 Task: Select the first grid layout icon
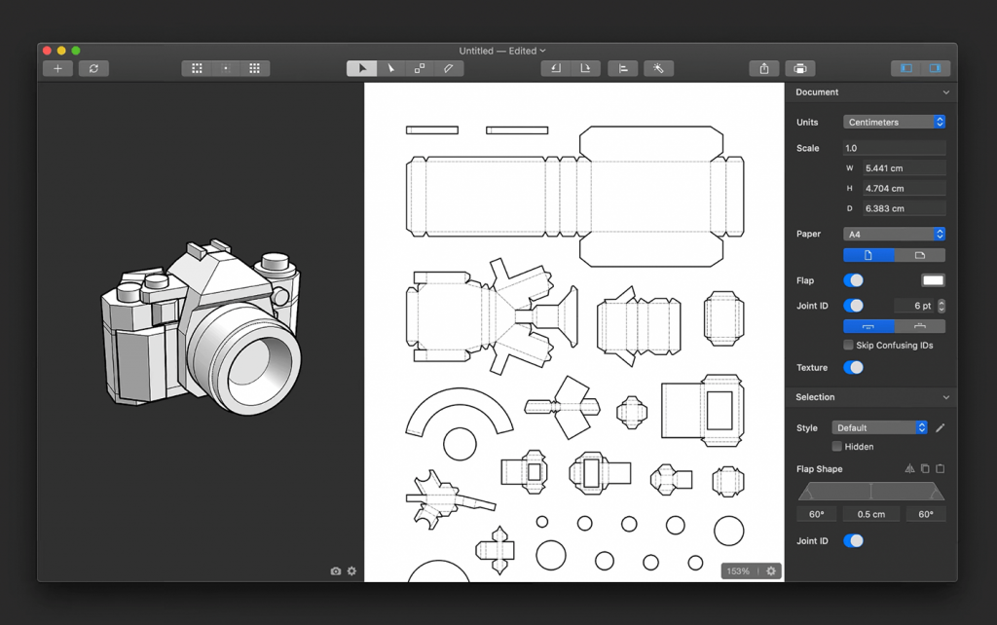tap(197, 69)
